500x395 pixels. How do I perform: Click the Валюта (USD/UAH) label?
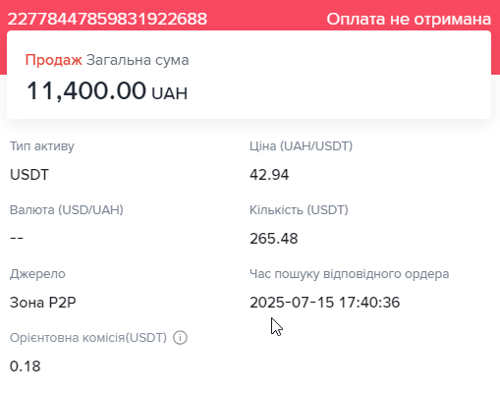67,210
